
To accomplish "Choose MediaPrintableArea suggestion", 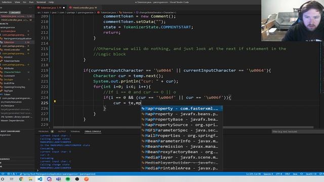I will pyautogui.click(x=182, y=168).
